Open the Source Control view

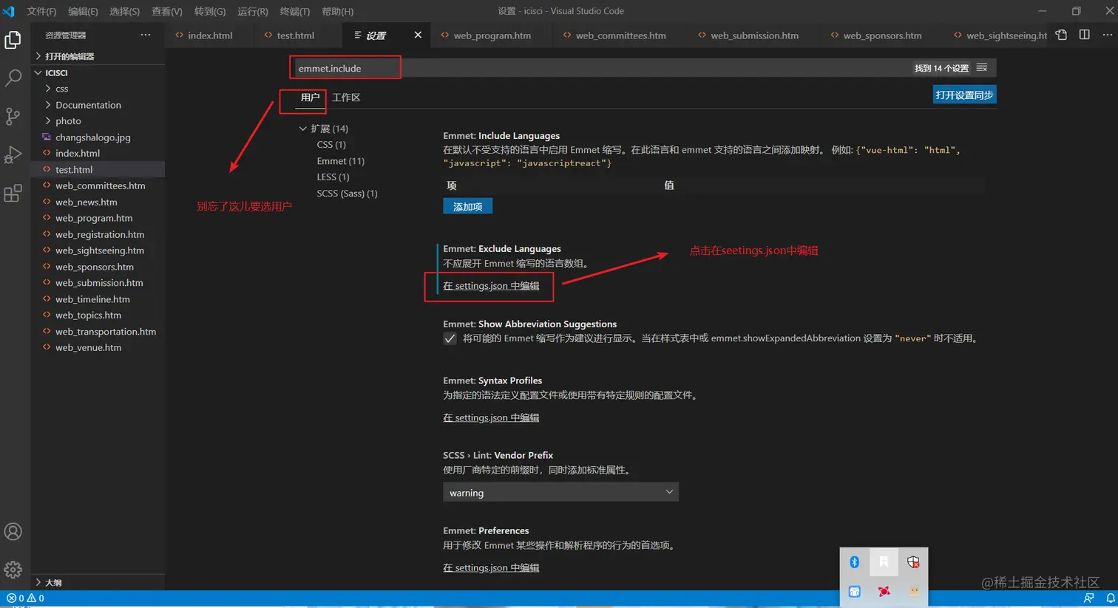tap(13, 116)
